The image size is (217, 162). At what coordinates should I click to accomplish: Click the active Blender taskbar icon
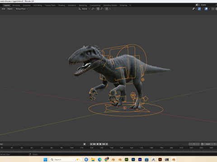tap(174, 159)
